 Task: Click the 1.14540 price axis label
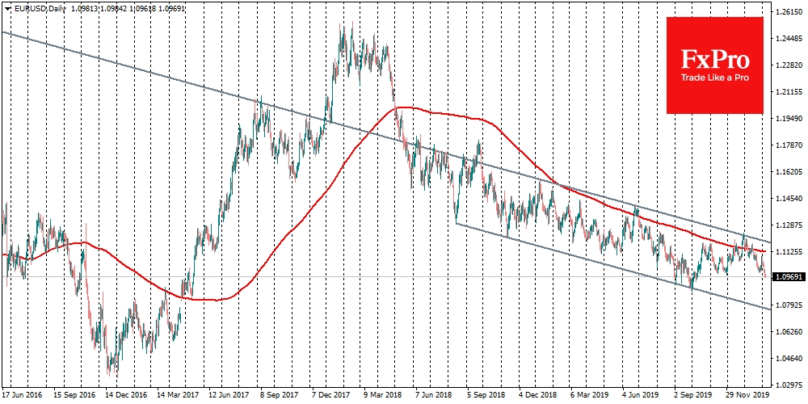click(790, 199)
